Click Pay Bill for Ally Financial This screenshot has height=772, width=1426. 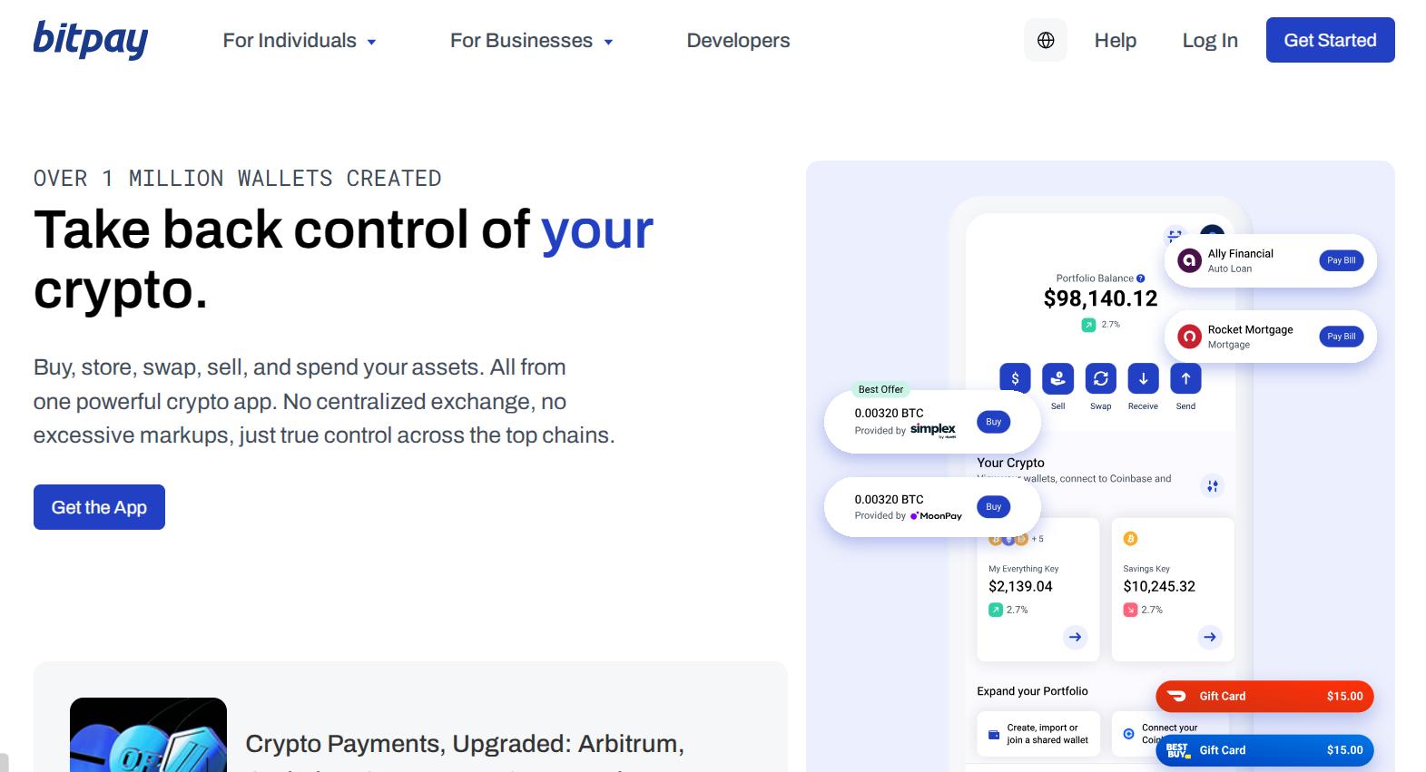point(1341,260)
